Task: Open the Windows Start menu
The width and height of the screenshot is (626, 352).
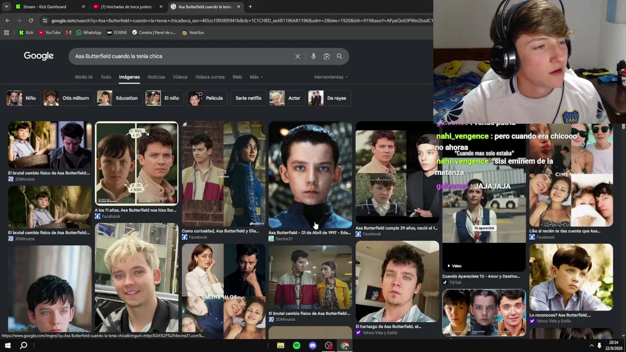Action: point(7,346)
